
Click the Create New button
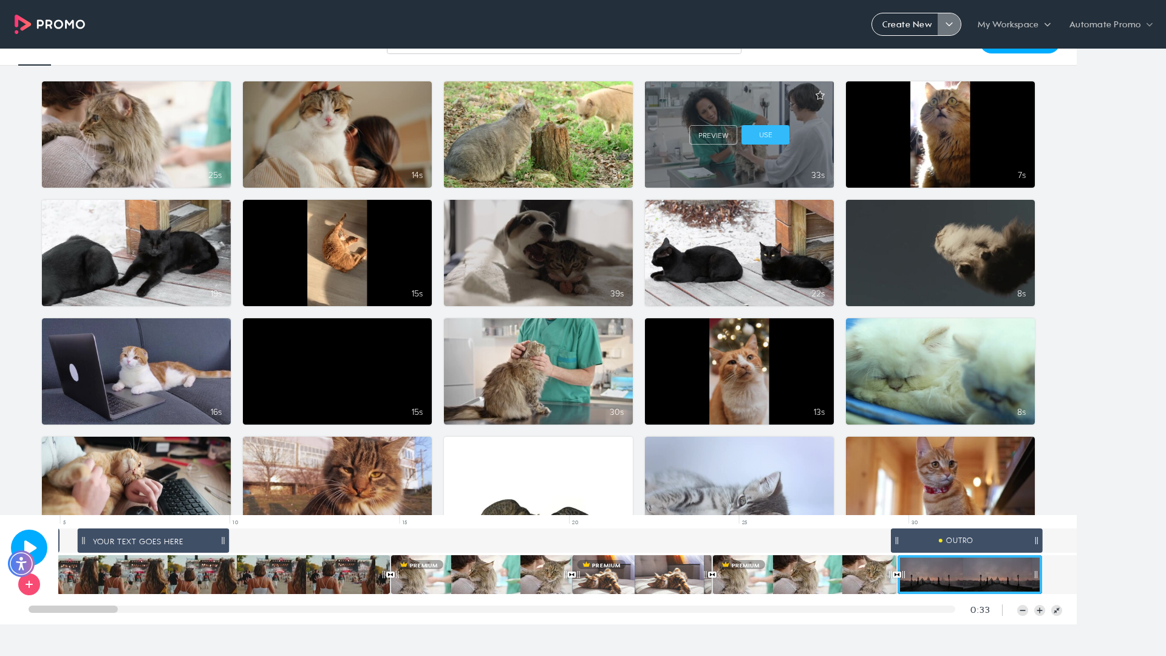pyautogui.click(x=906, y=24)
